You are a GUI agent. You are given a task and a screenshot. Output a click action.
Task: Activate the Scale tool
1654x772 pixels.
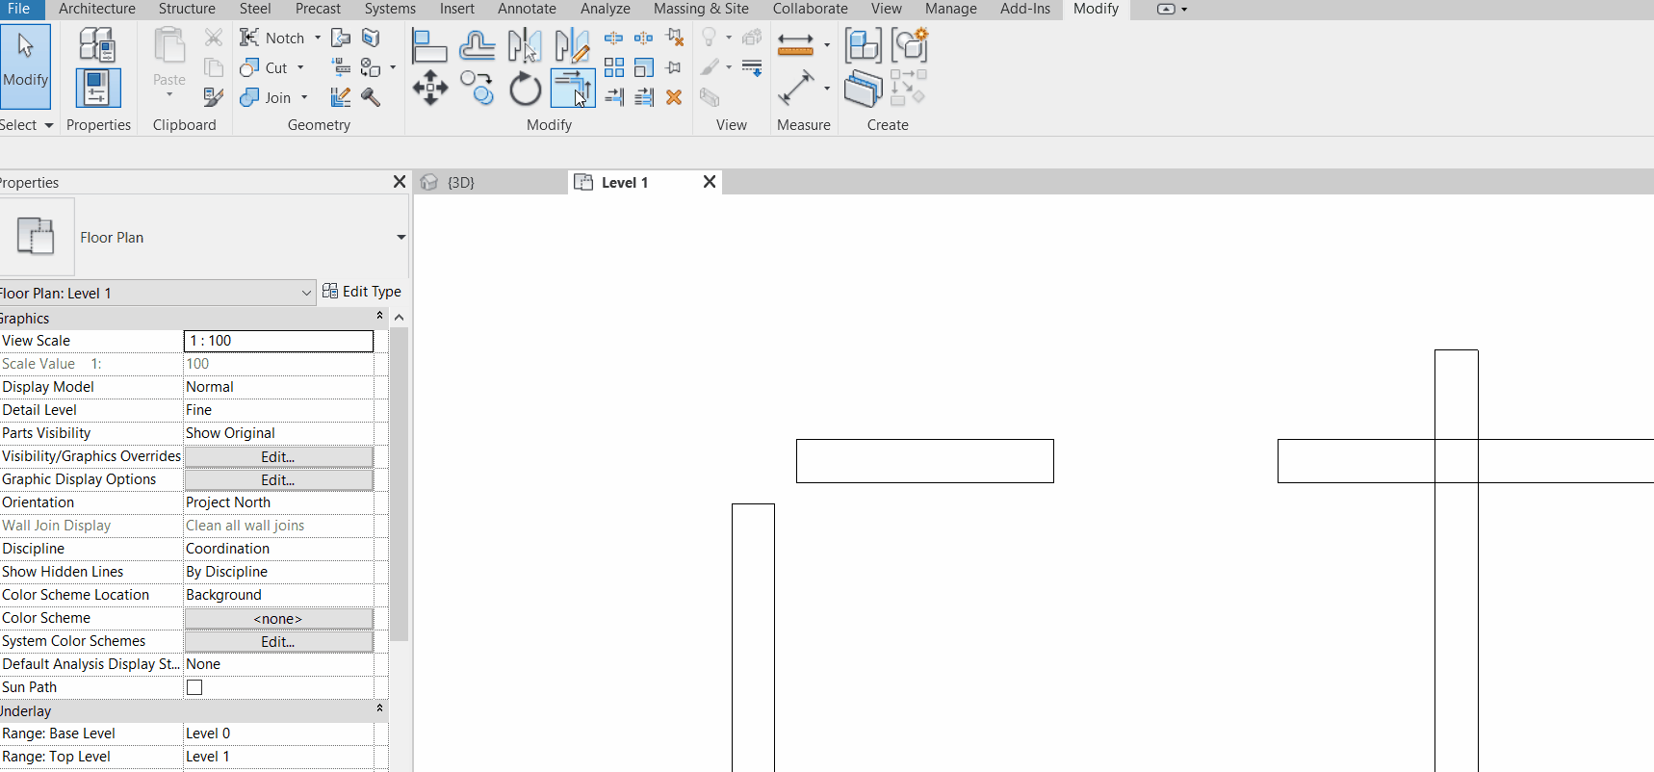pos(644,67)
